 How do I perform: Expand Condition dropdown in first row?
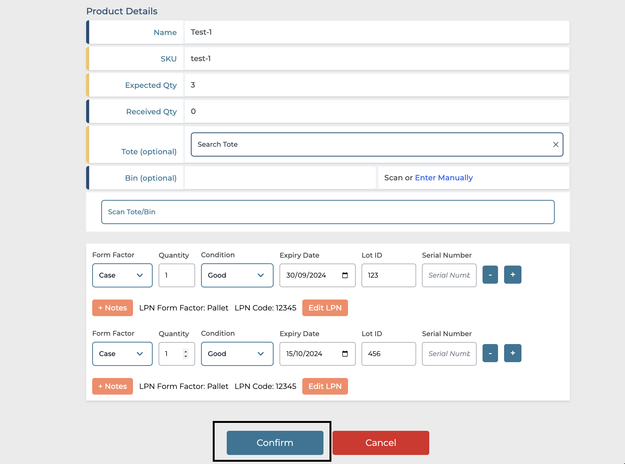point(237,275)
